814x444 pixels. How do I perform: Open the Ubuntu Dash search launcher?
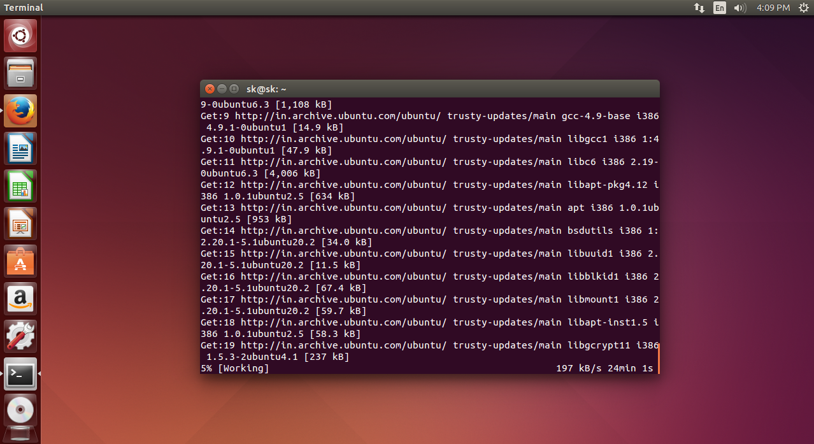click(x=20, y=36)
